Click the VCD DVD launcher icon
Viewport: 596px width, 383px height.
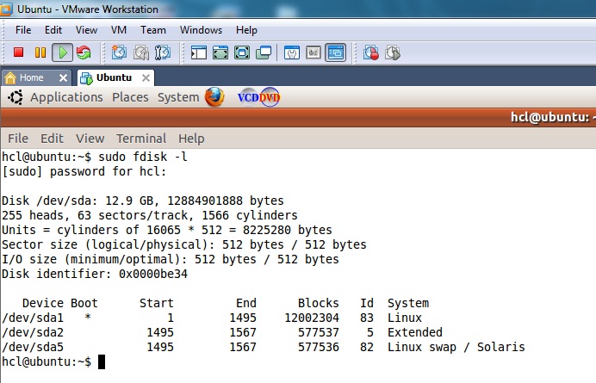[x=259, y=97]
